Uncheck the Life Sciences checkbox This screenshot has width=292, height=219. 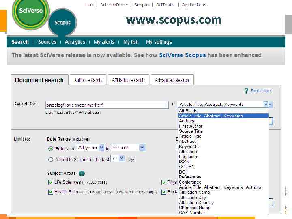50,182
